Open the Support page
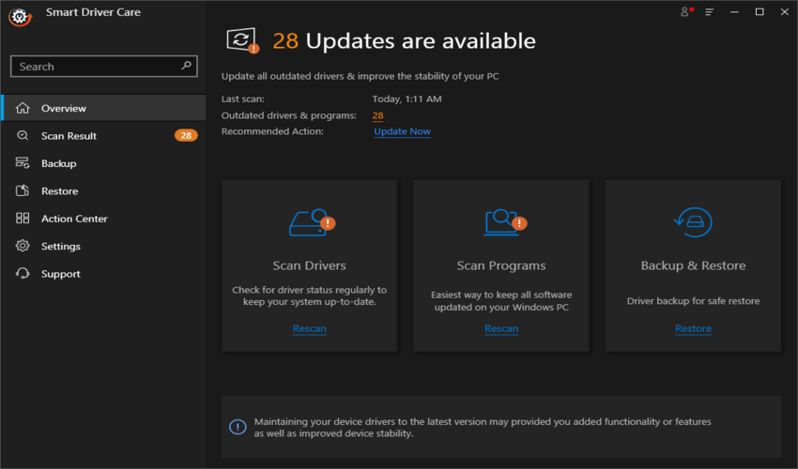 (104, 273)
